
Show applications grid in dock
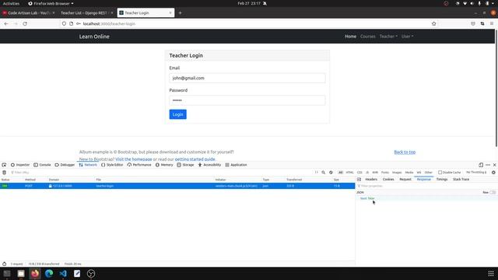491,273
